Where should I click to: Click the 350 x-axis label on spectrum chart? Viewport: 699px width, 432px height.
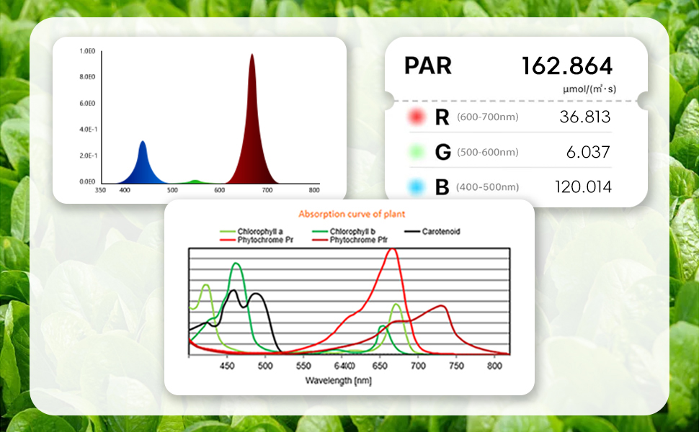pyautogui.click(x=101, y=190)
